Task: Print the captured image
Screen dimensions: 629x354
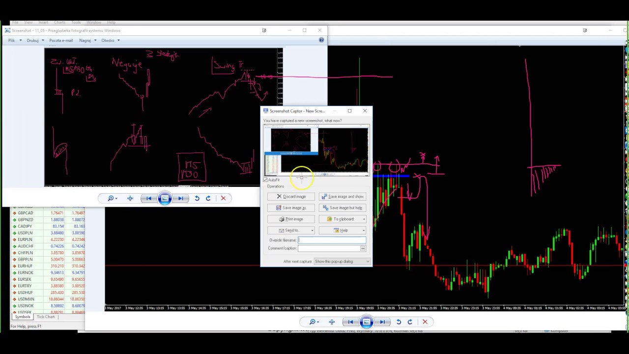Action: point(291,219)
